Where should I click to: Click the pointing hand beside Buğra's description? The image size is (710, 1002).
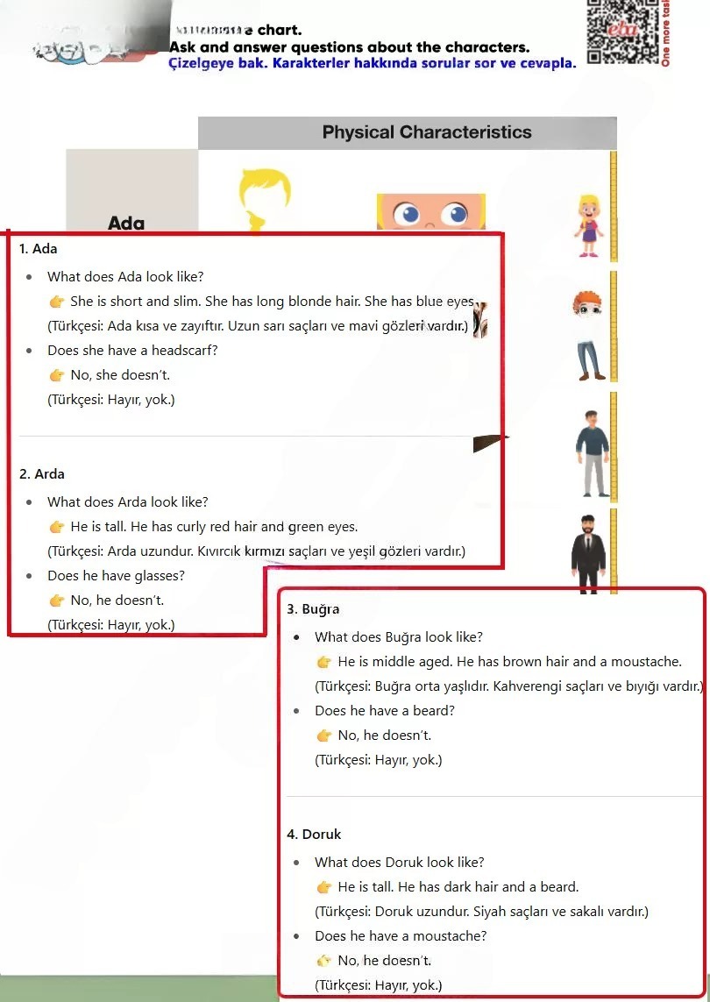point(324,661)
